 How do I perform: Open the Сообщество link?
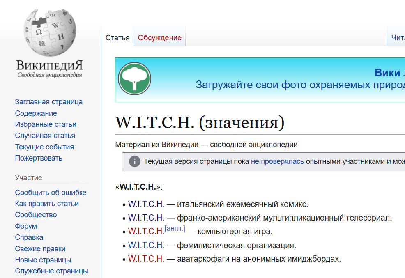pos(36,215)
